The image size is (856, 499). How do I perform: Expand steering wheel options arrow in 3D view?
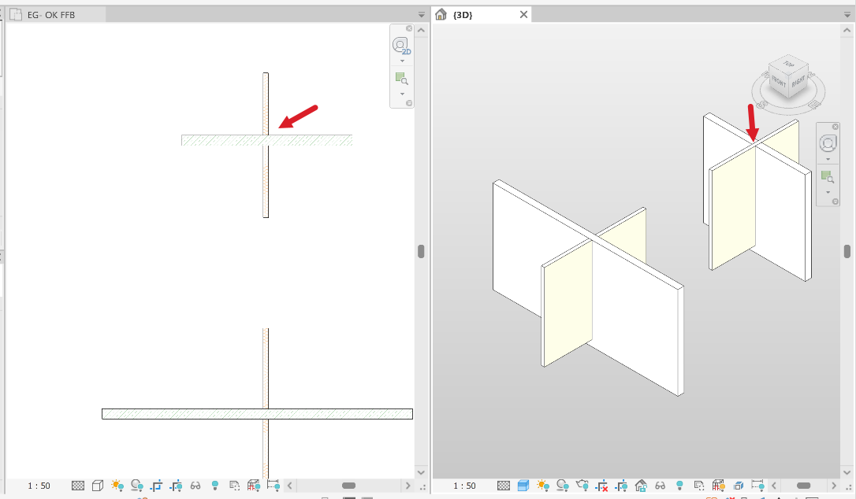click(828, 160)
